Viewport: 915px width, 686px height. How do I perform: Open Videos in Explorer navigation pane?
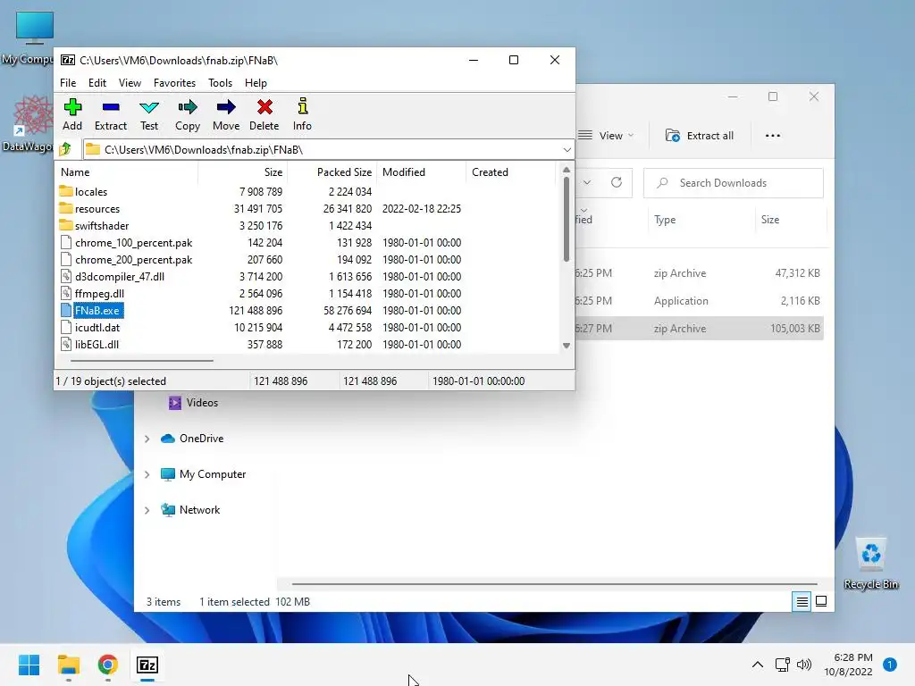[193, 403]
